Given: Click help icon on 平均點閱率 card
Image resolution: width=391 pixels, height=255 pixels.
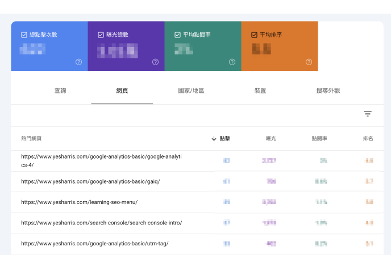Looking at the screenshot, I should pyautogui.click(x=232, y=62).
